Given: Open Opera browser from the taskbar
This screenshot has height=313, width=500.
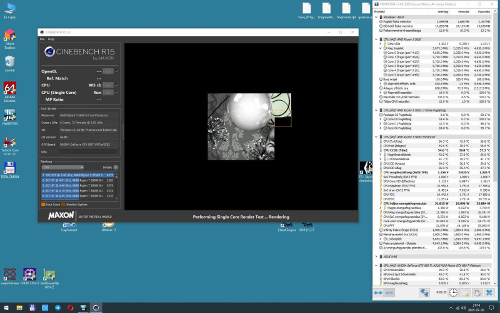Looking at the screenshot, I should [x=71, y=307].
